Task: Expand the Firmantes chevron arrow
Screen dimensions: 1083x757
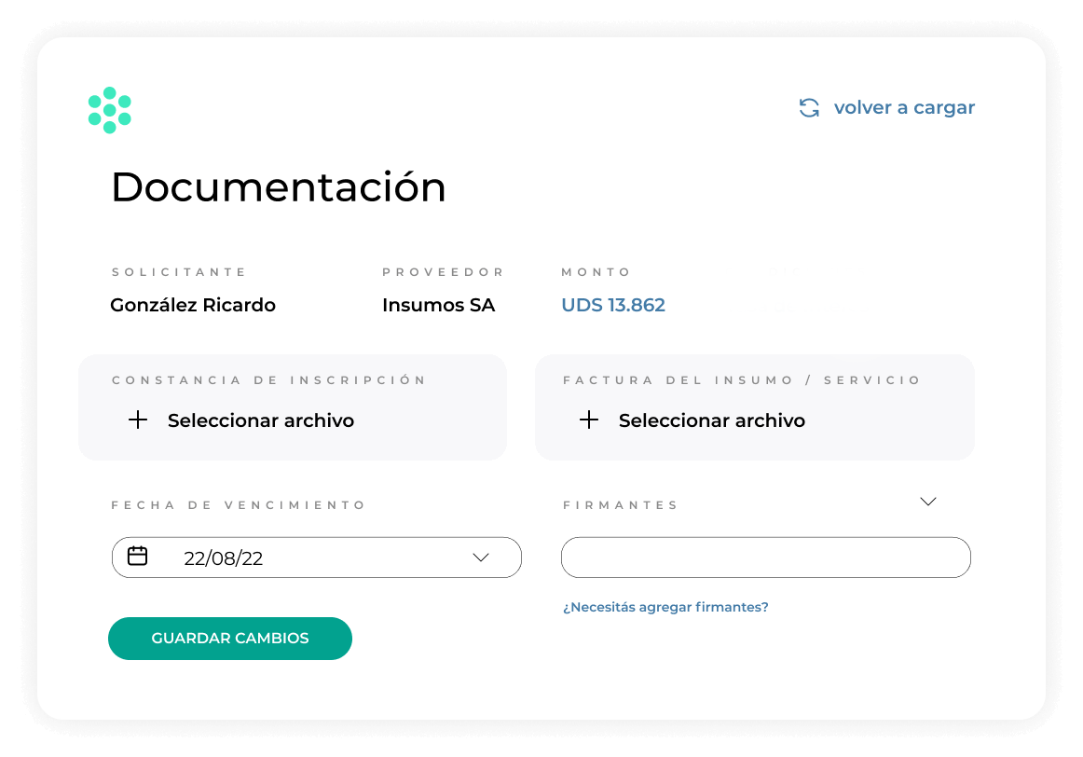Action: (927, 502)
